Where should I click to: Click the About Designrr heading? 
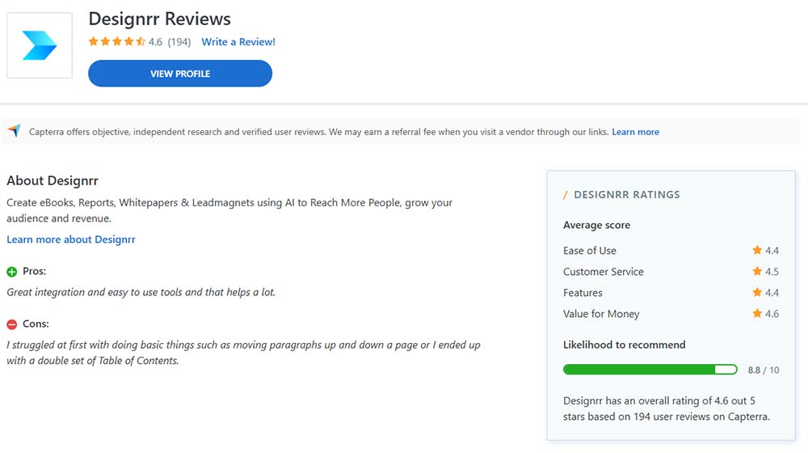click(x=53, y=180)
